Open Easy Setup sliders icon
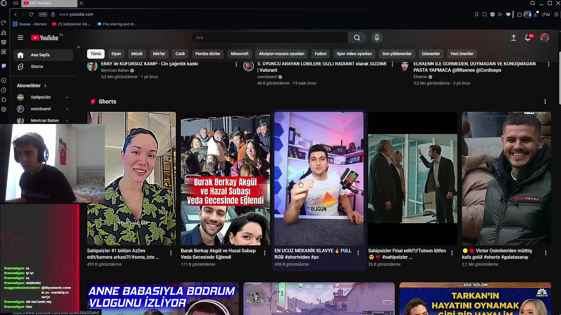This screenshot has height=315, width=561. click(x=557, y=14)
